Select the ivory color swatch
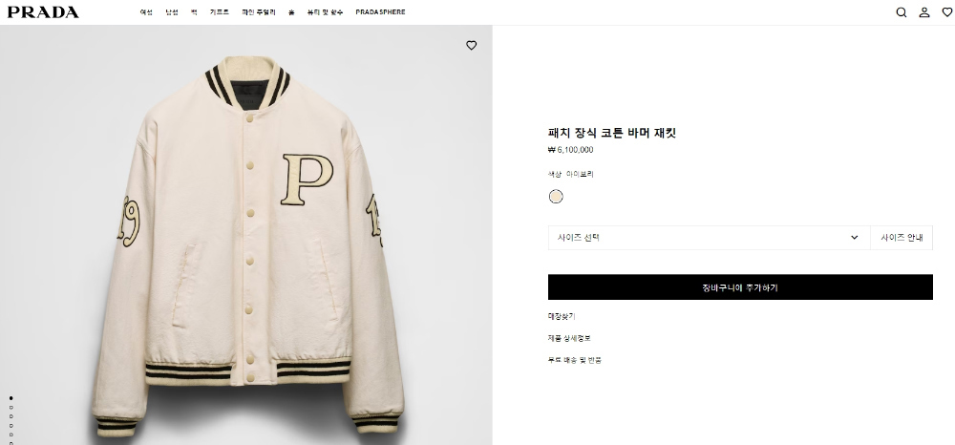Viewport: 955px width, 445px height. click(556, 197)
